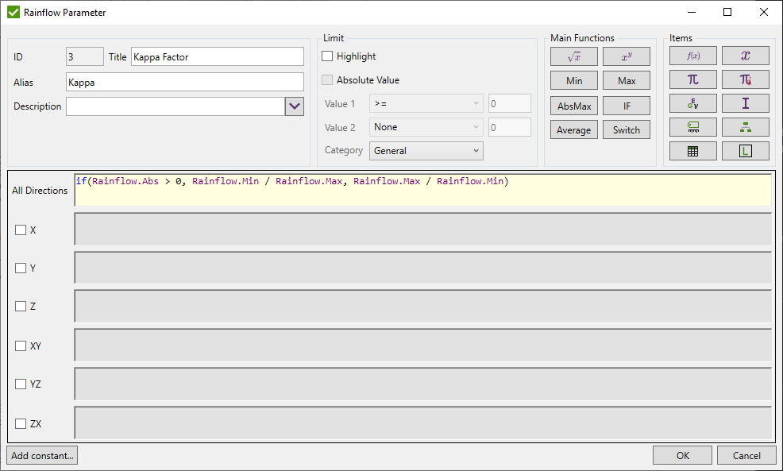783x471 pixels.
Task: Insert the power function x^y
Action: tap(626, 56)
